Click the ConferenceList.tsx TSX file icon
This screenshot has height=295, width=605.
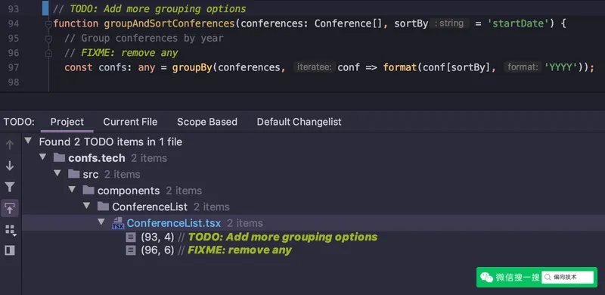click(x=118, y=223)
